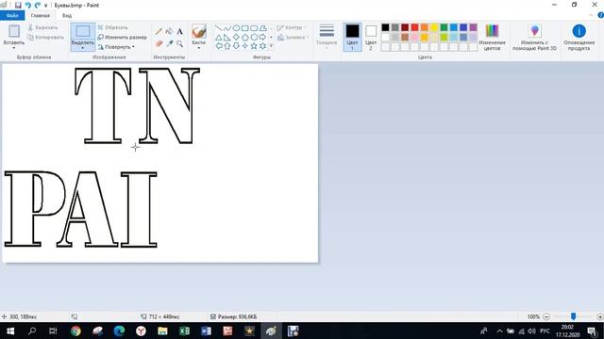Collapse the ribbon with the chevron

coord(591,15)
